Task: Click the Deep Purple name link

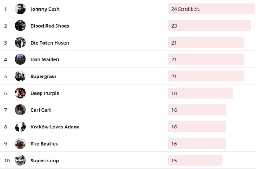Action: pos(45,93)
